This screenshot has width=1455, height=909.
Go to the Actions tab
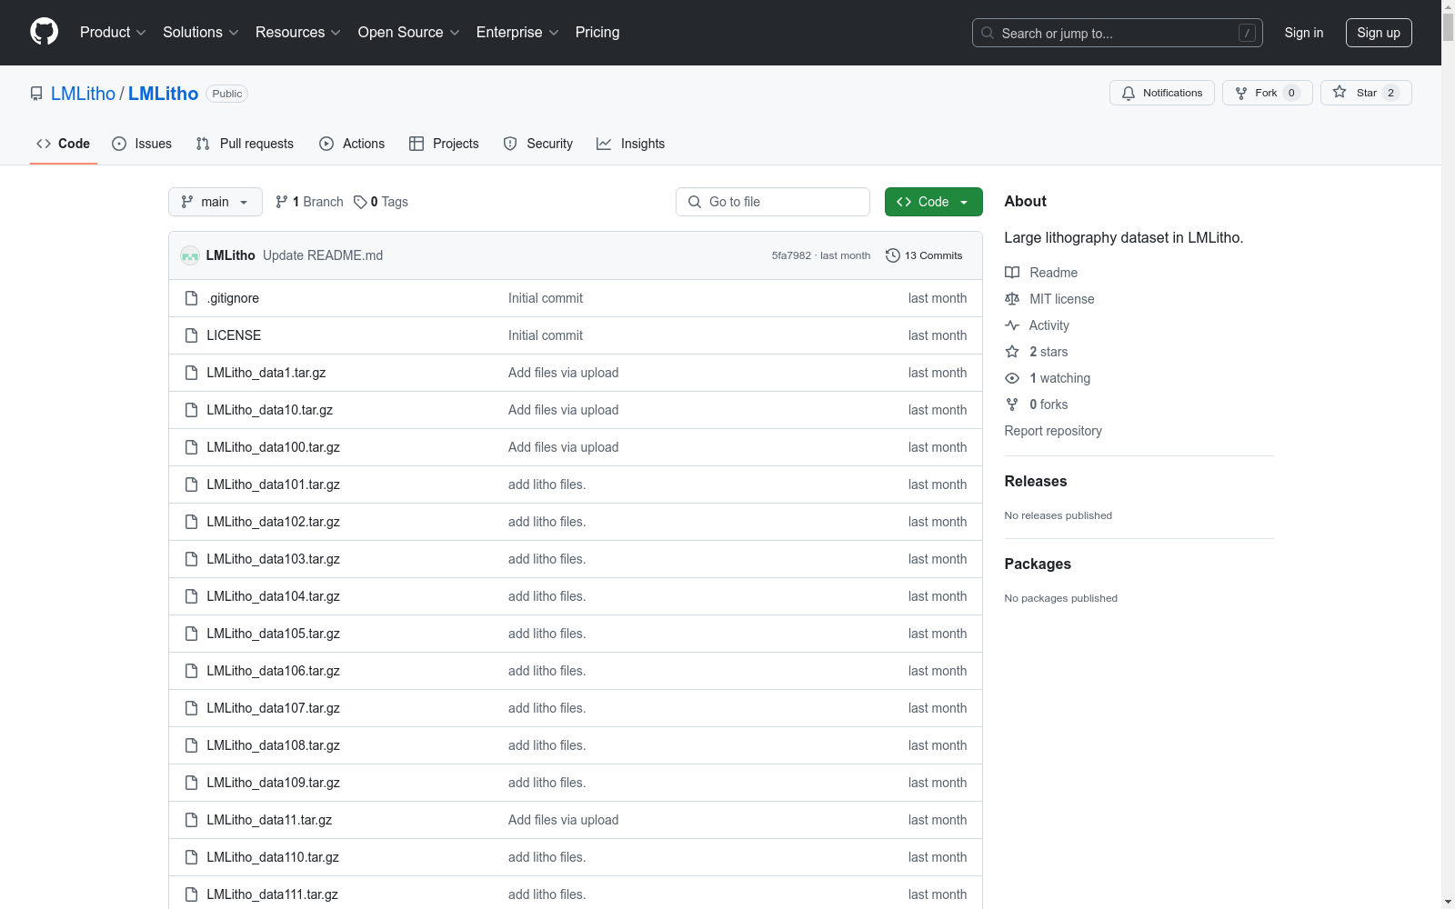tap(352, 144)
